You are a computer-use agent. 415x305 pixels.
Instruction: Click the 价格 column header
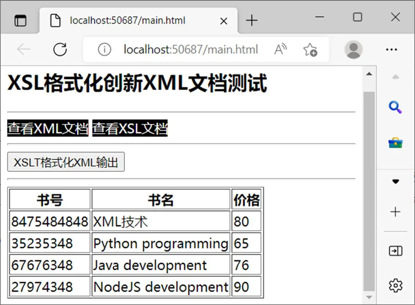(246, 199)
